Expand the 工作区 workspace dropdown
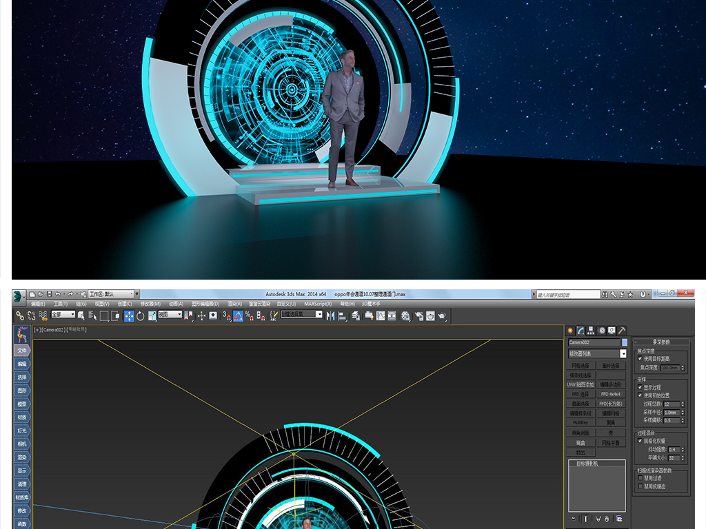 tap(136, 294)
